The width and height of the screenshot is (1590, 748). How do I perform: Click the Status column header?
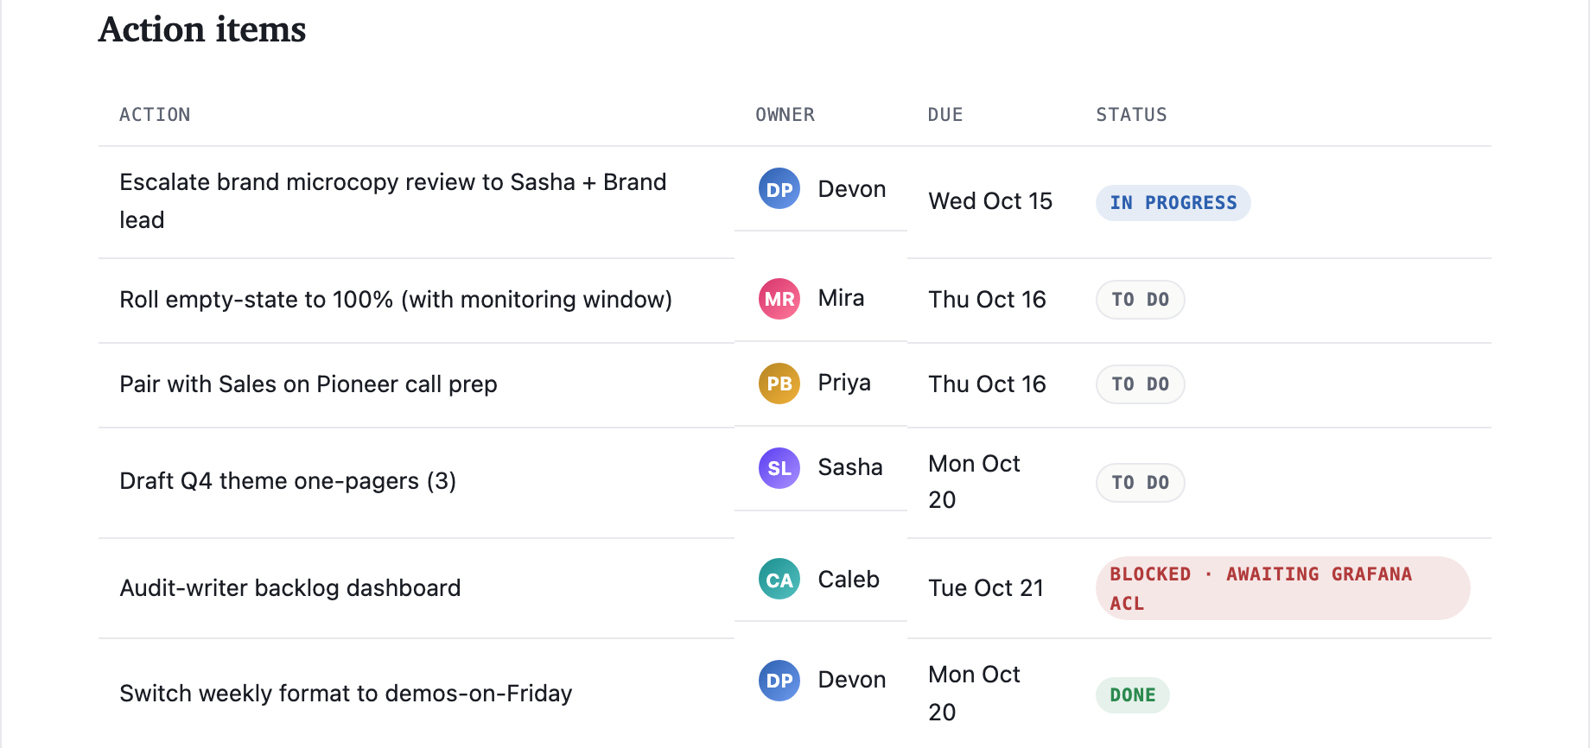click(1131, 115)
